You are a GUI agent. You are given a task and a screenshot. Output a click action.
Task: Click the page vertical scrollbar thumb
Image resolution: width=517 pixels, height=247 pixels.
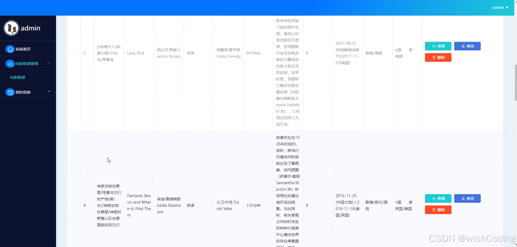pos(516,82)
